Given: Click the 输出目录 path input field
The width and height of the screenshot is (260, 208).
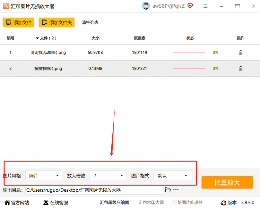Looking at the screenshot, I should coord(94,190).
